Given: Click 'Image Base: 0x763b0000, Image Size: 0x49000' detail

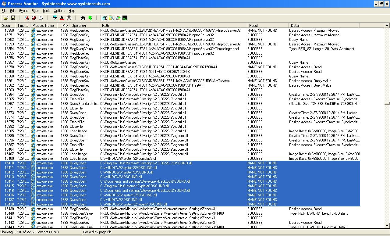Looking at the screenshot, I should (x=324, y=159).
